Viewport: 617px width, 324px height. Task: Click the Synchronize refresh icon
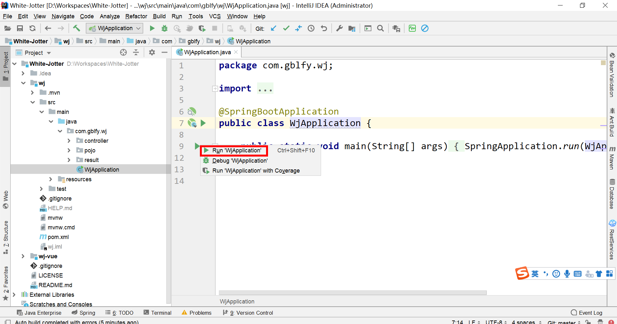click(32, 29)
